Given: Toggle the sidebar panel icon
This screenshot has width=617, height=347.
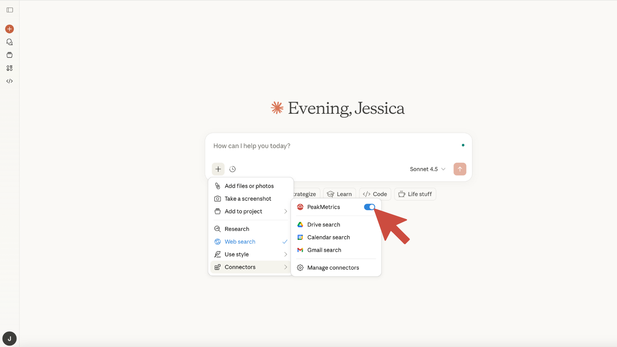Looking at the screenshot, I should pyautogui.click(x=10, y=10).
